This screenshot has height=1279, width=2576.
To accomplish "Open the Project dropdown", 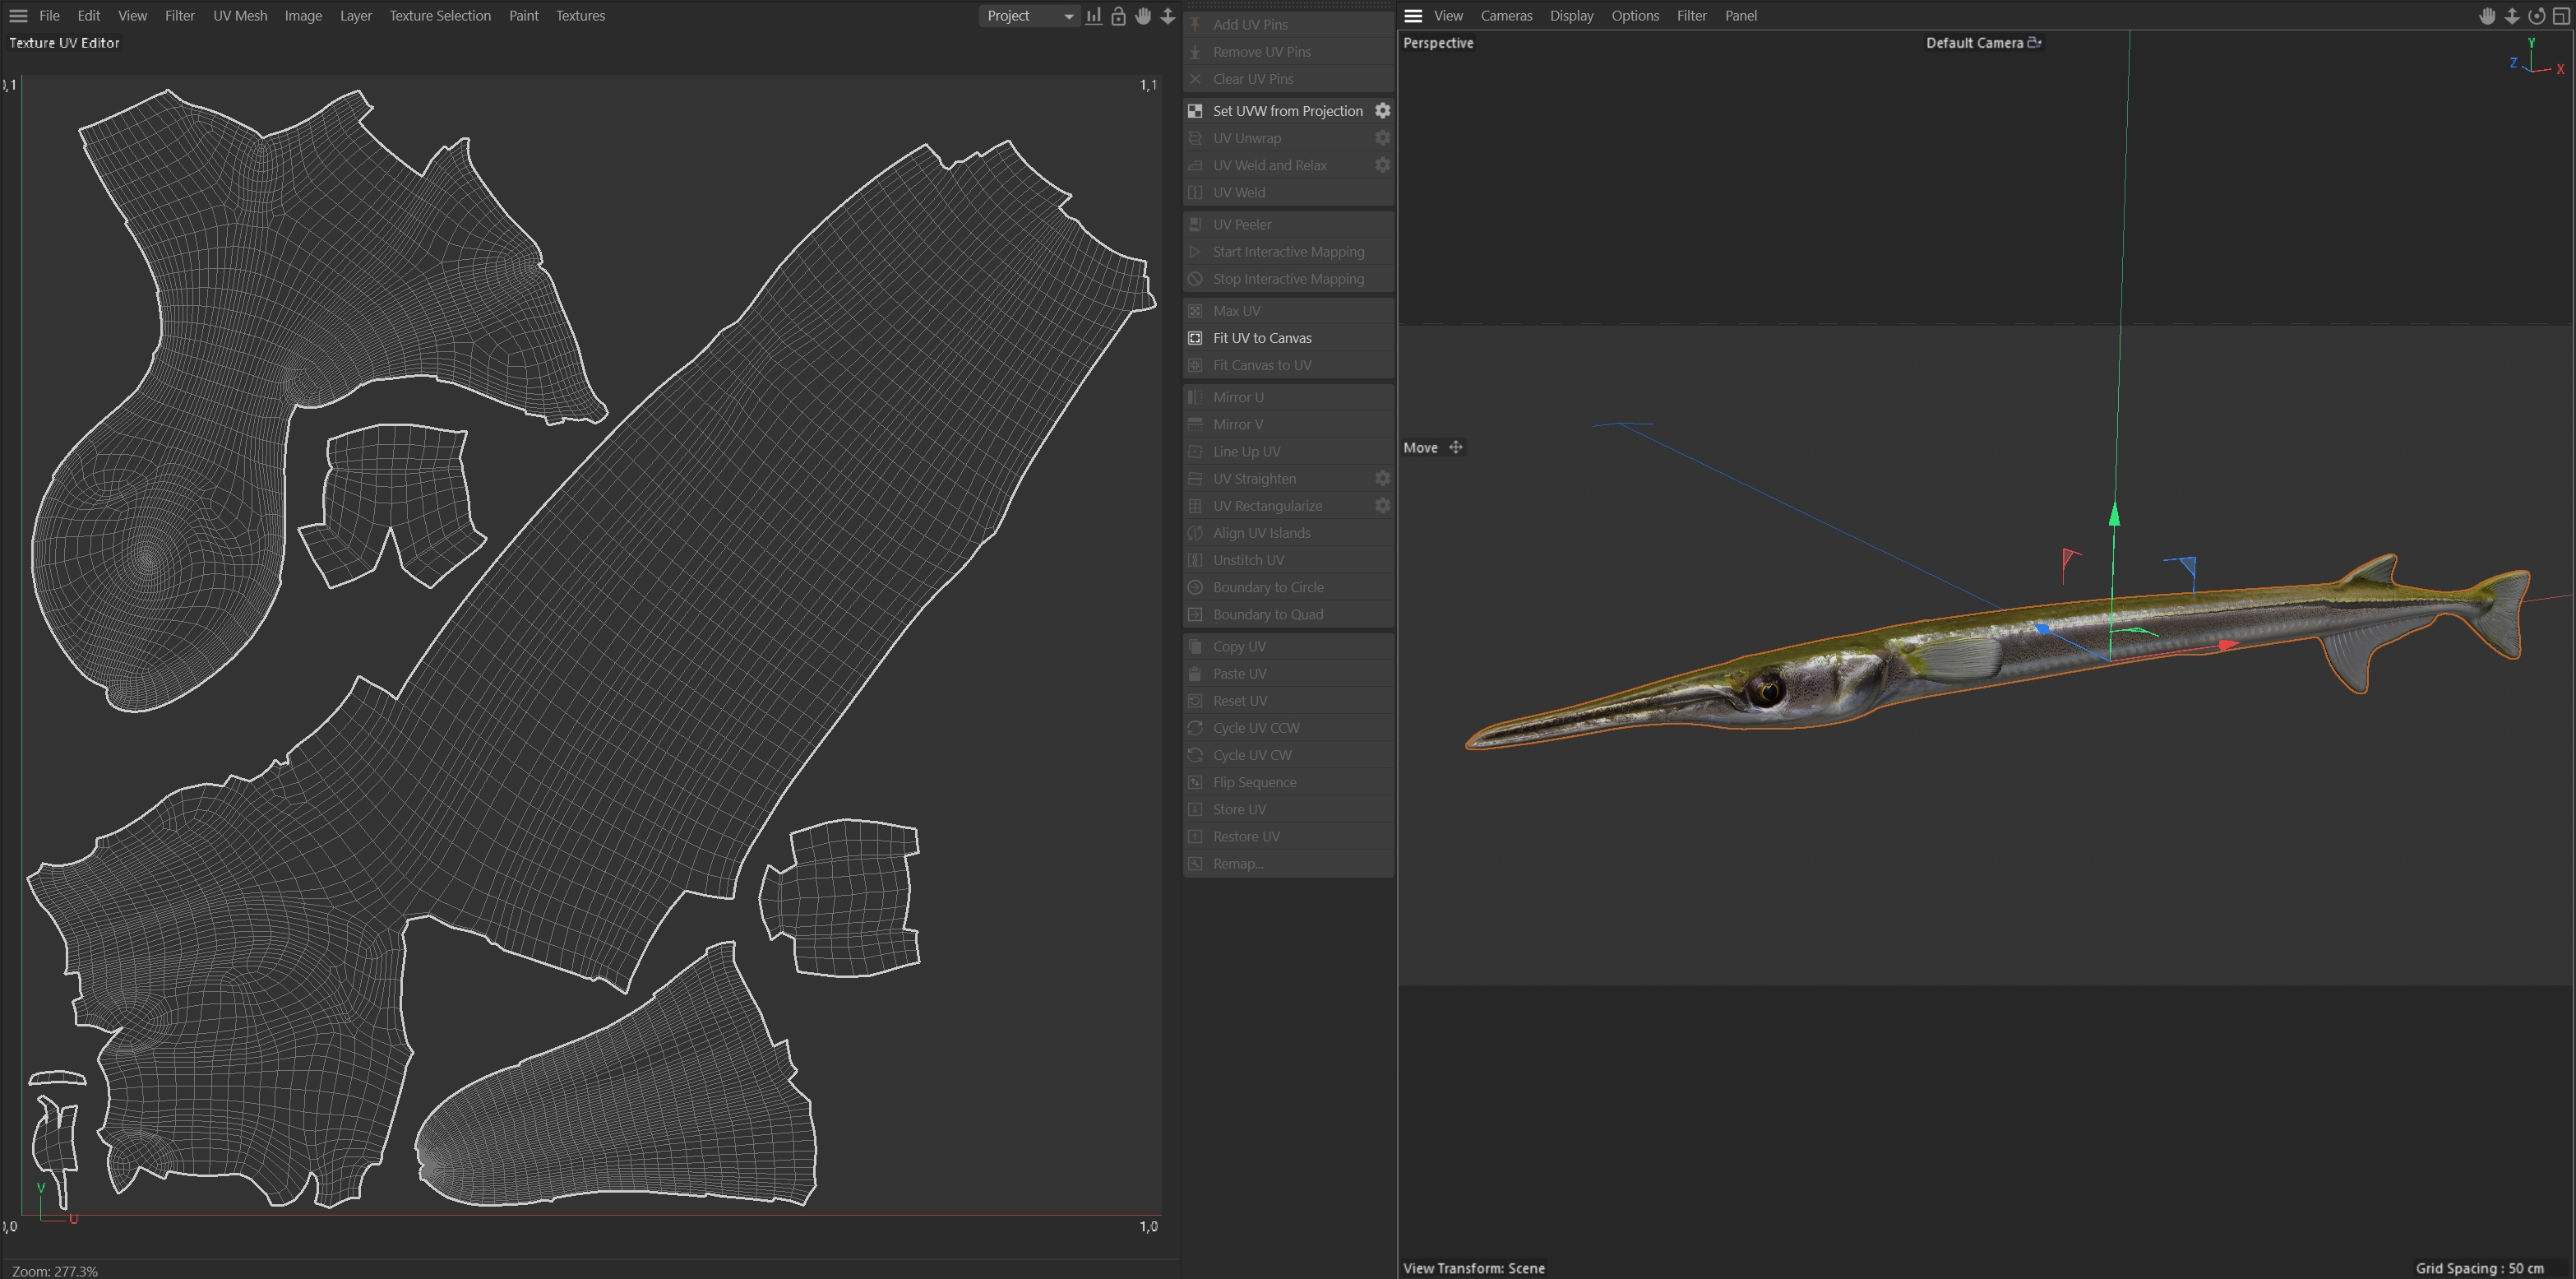I will (1029, 16).
